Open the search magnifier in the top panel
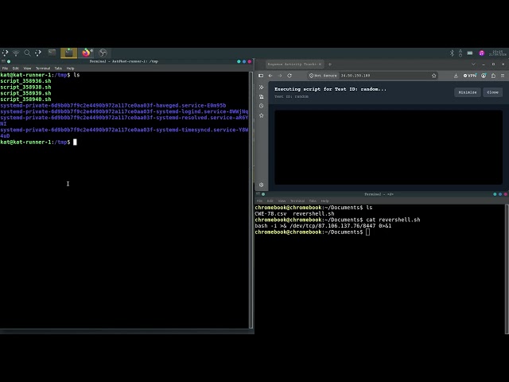509x382 pixels. [27, 53]
